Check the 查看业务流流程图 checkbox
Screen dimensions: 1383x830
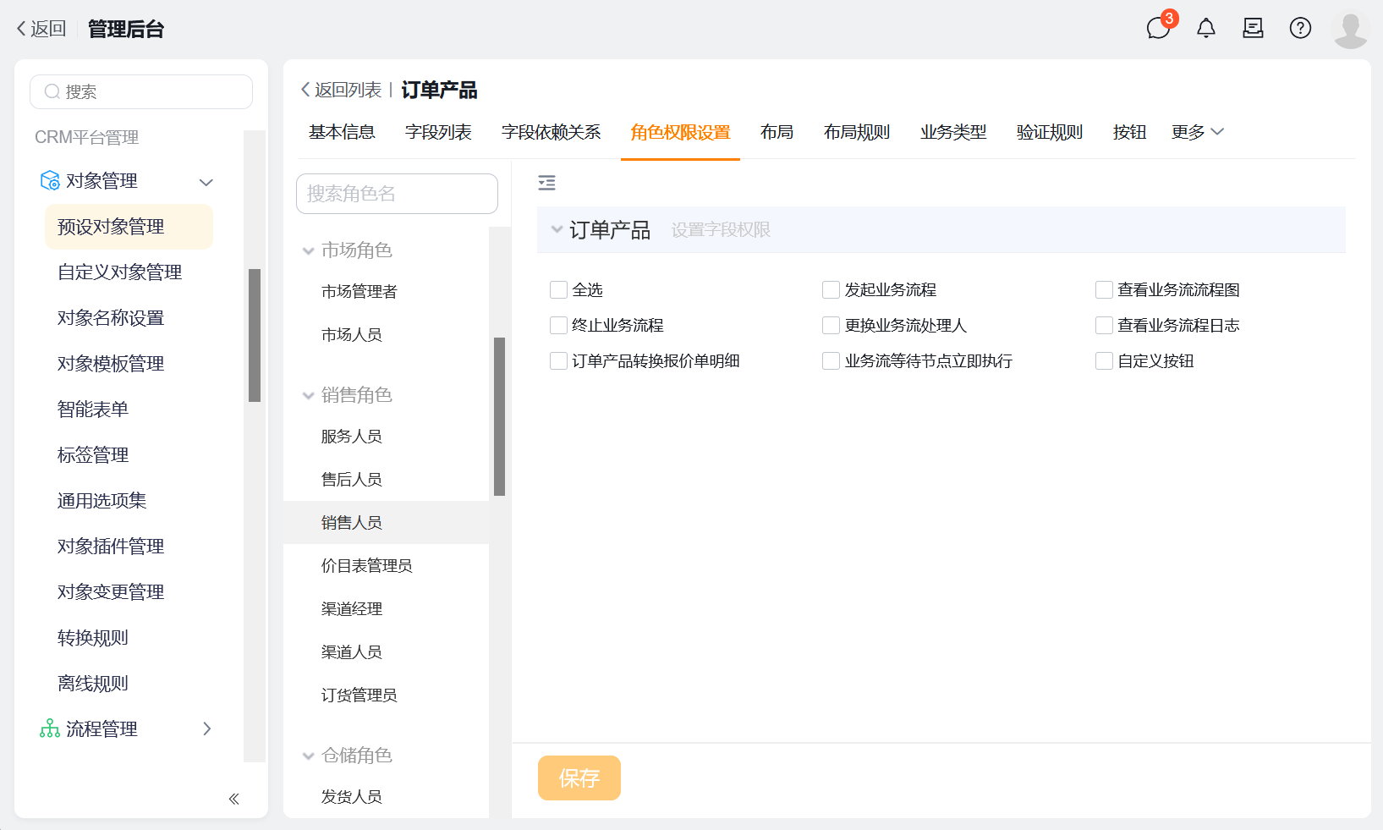[x=1104, y=290]
